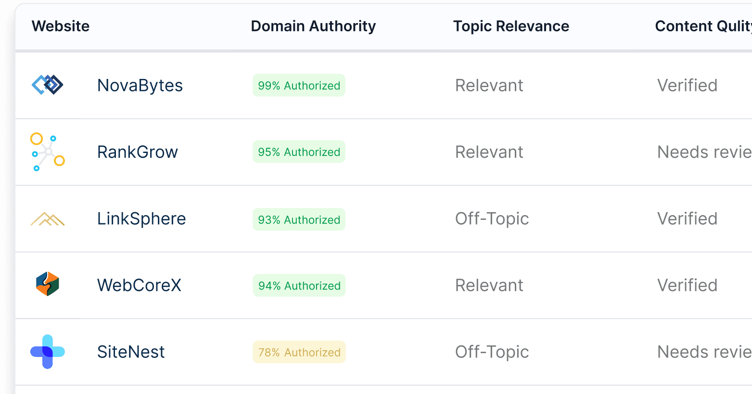752x394 pixels.
Task: Click the 95% Authorized badge for RankGrow
Action: 299,152
